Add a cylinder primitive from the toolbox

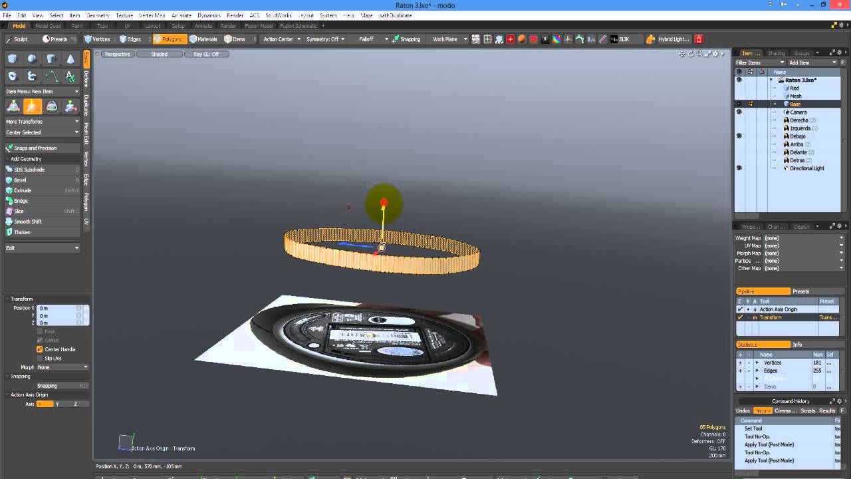(51, 59)
